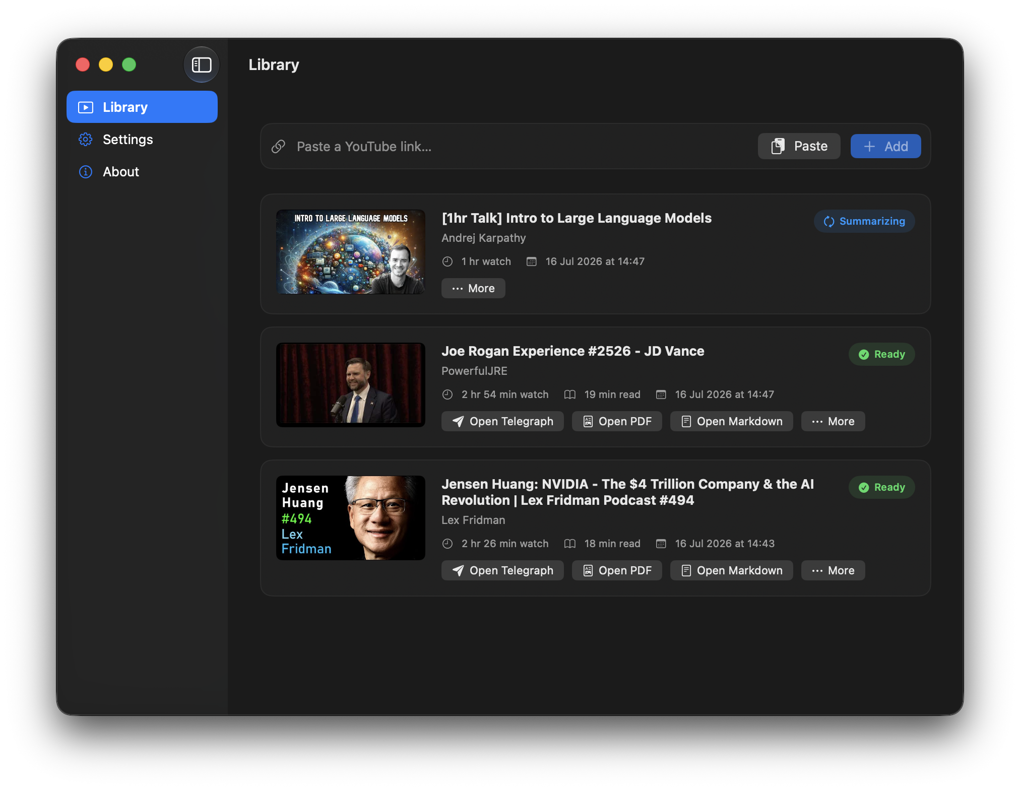Click the calendar icon on the Joe Rogan card
This screenshot has width=1020, height=790.
coord(661,394)
